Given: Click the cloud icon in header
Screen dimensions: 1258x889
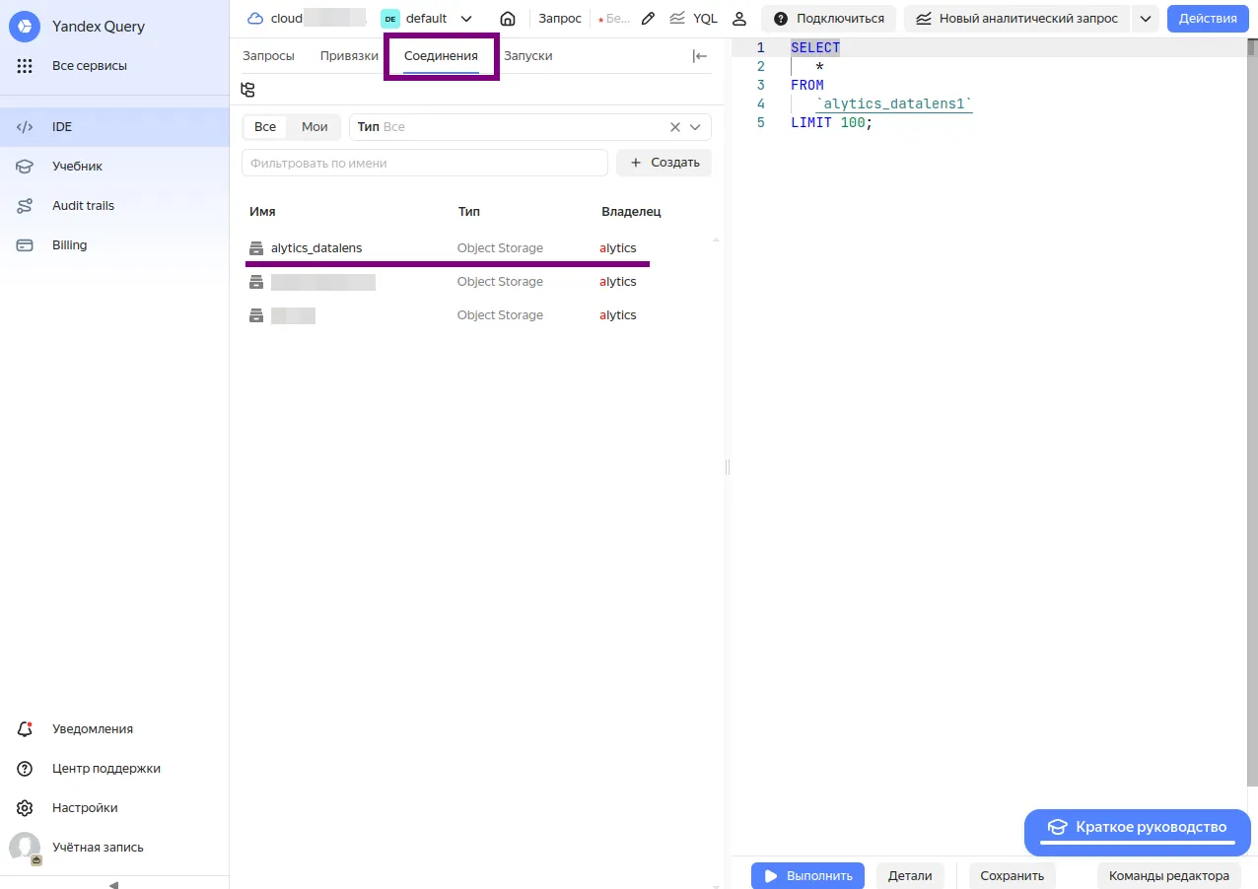Looking at the screenshot, I should coord(255,19).
